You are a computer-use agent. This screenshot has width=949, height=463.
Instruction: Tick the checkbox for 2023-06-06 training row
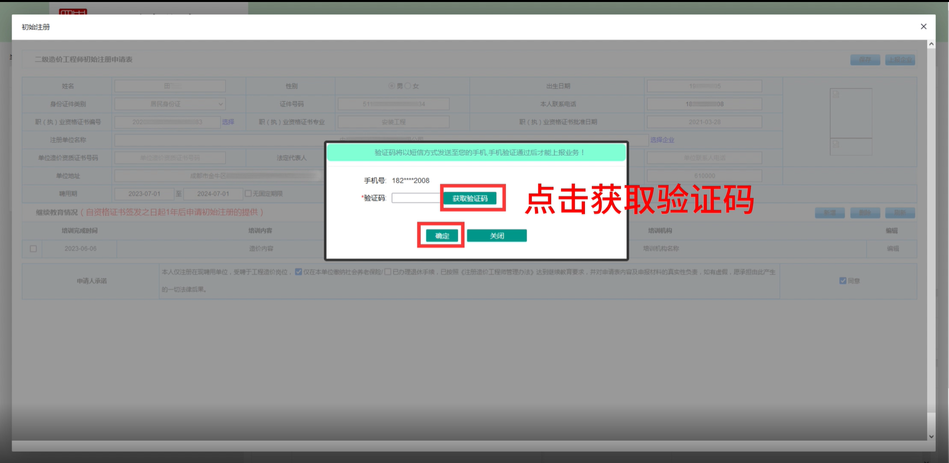[33, 249]
